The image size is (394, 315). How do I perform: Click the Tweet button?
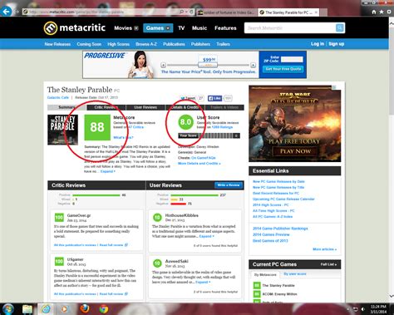(188, 98)
